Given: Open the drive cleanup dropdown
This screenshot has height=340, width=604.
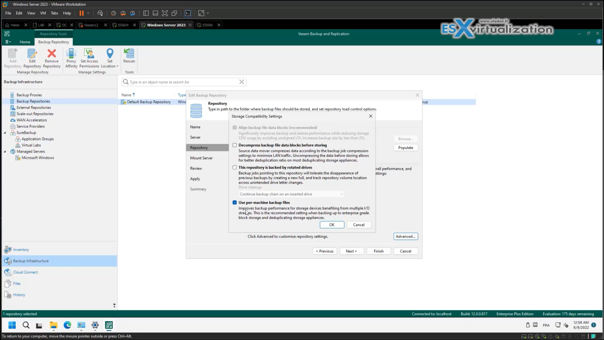Looking at the screenshot, I should coord(291,194).
